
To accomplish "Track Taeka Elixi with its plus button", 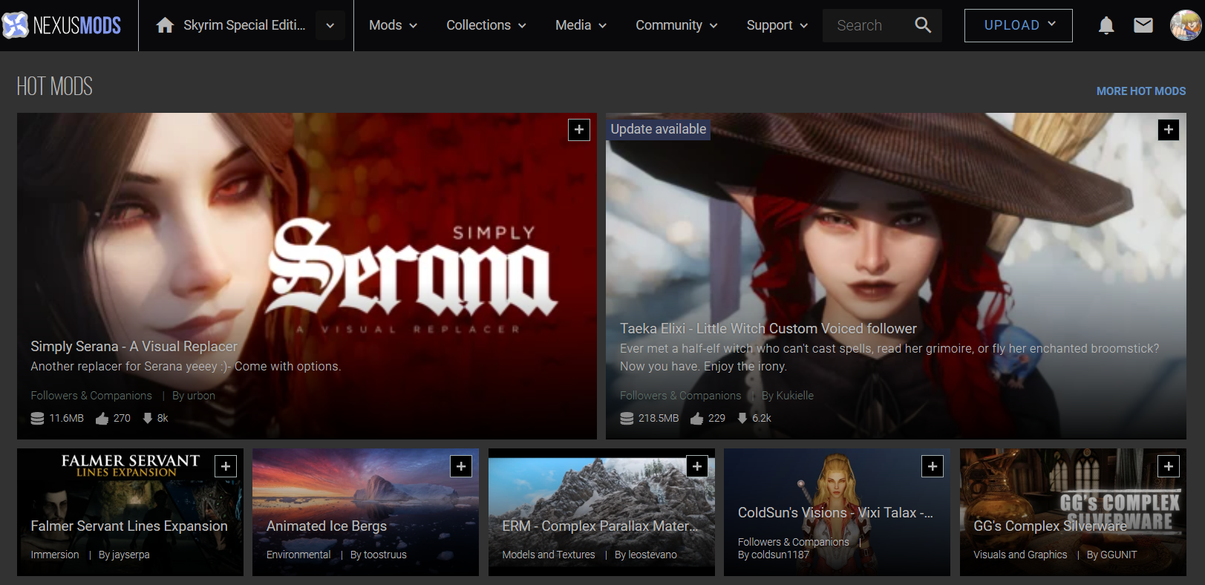I will pos(1169,129).
